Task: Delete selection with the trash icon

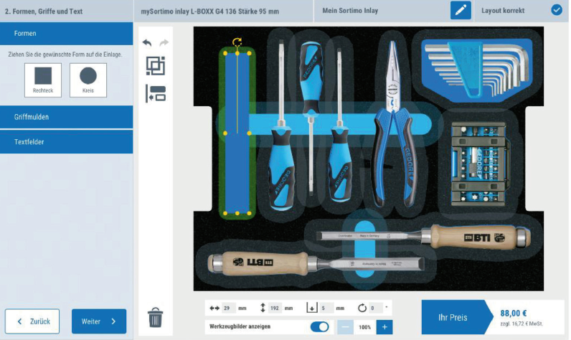Action: pos(155,318)
